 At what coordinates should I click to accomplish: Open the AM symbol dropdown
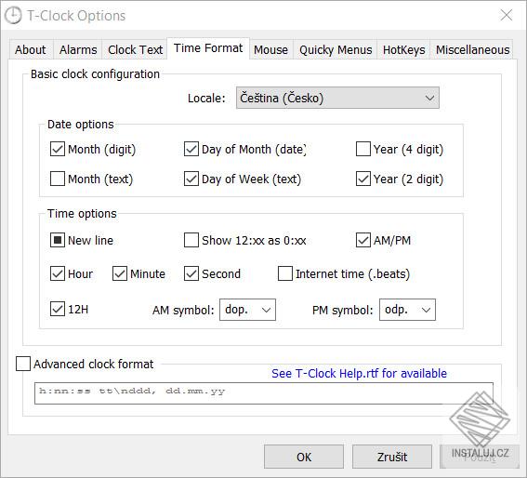click(x=248, y=310)
